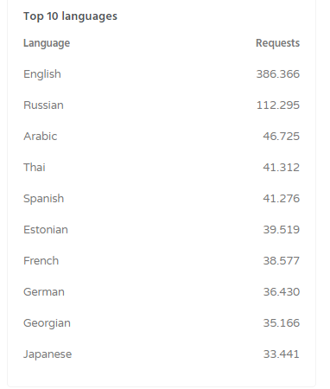Click the Arabic language row
330x389 pixels.
162,137
